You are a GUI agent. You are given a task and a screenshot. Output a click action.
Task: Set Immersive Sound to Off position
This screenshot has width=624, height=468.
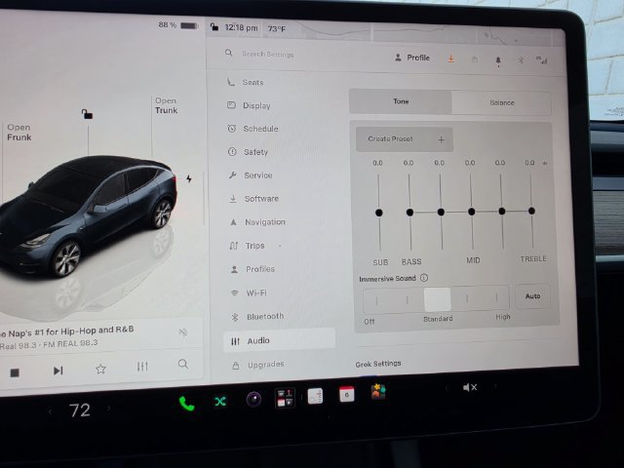coord(376,300)
